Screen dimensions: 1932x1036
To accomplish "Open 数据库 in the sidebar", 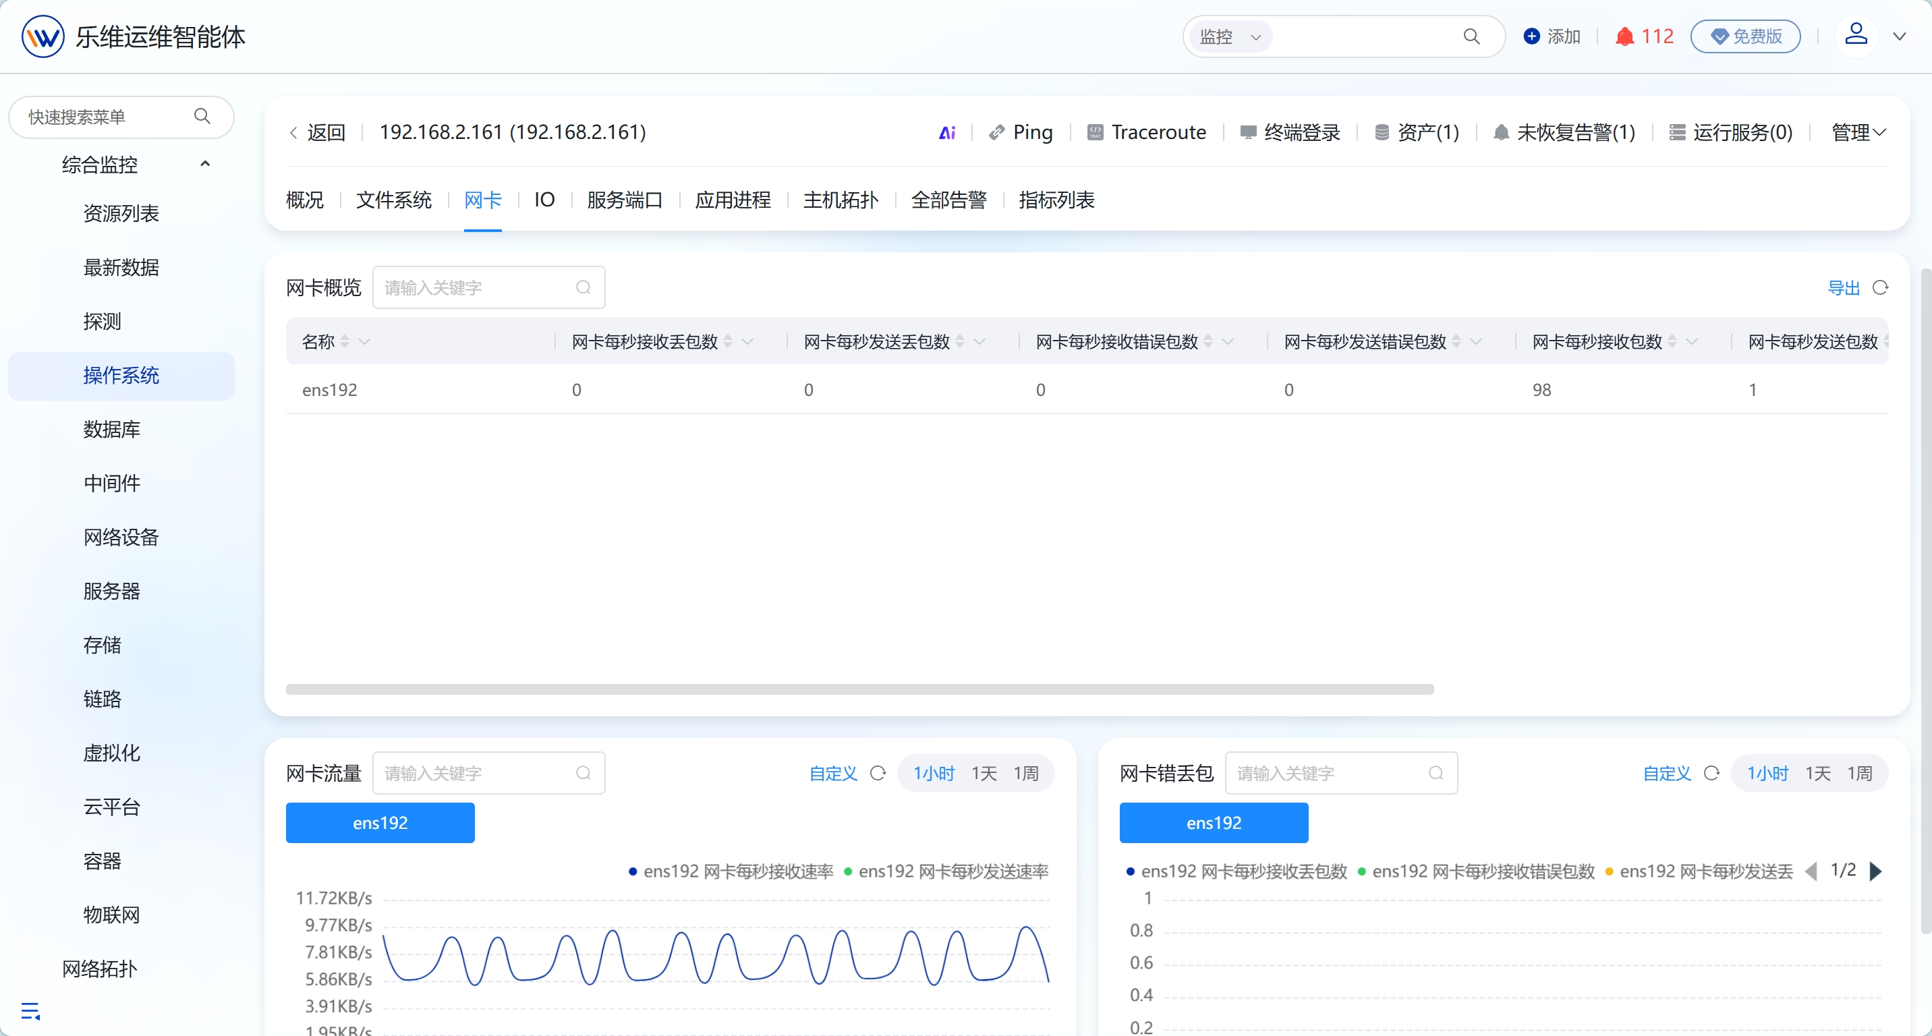I will tap(112, 430).
